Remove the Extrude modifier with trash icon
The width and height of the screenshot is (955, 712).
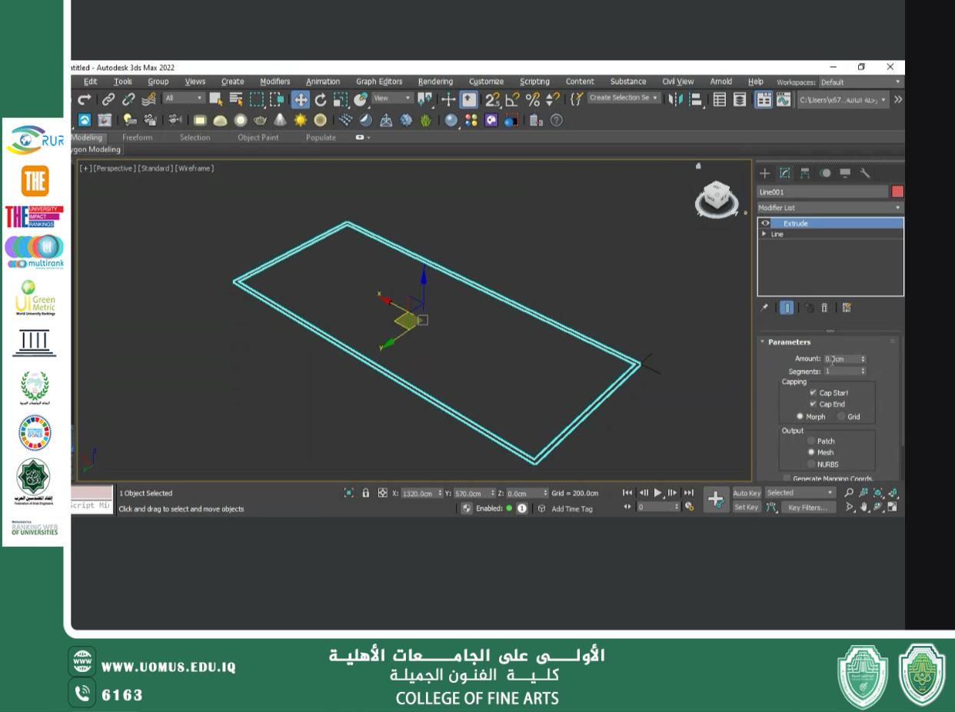824,306
